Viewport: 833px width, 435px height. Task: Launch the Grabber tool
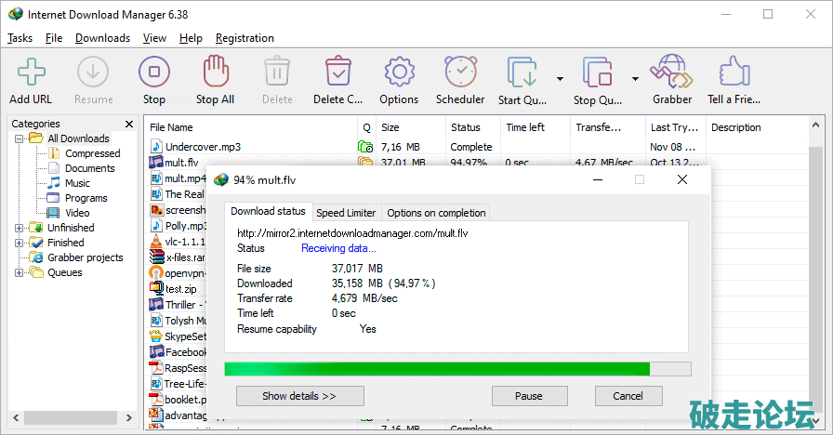point(671,72)
